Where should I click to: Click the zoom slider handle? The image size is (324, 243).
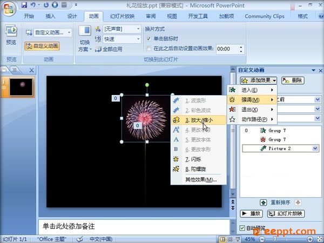tap(275, 239)
